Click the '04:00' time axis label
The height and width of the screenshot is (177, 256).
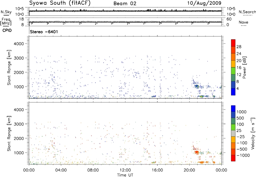[x=61, y=170]
